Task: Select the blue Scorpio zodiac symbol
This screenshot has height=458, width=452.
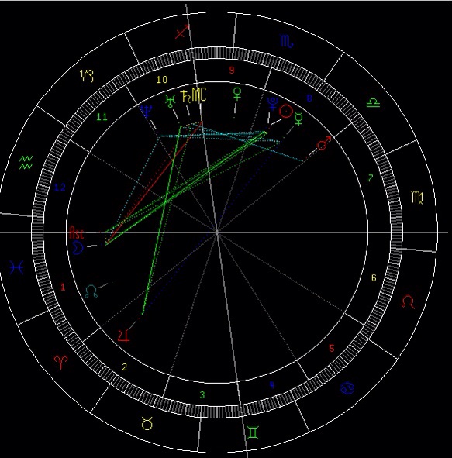Action: pos(287,42)
